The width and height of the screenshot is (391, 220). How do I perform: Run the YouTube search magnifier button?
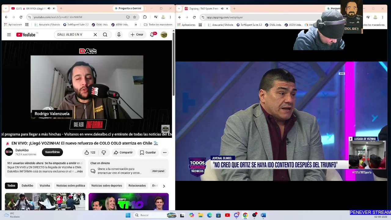(x=105, y=35)
